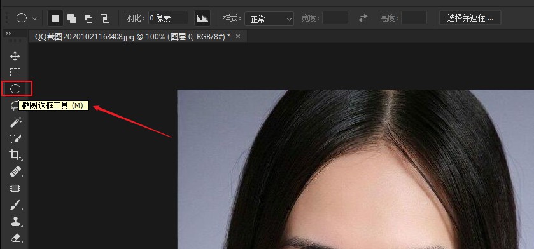This screenshot has width=534, height=249.
Task: Click the 宽度 width input field
Action: point(335,18)
